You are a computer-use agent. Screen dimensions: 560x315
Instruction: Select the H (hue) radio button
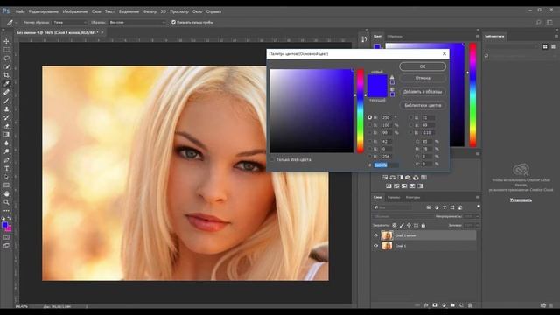tap(369, 117)
